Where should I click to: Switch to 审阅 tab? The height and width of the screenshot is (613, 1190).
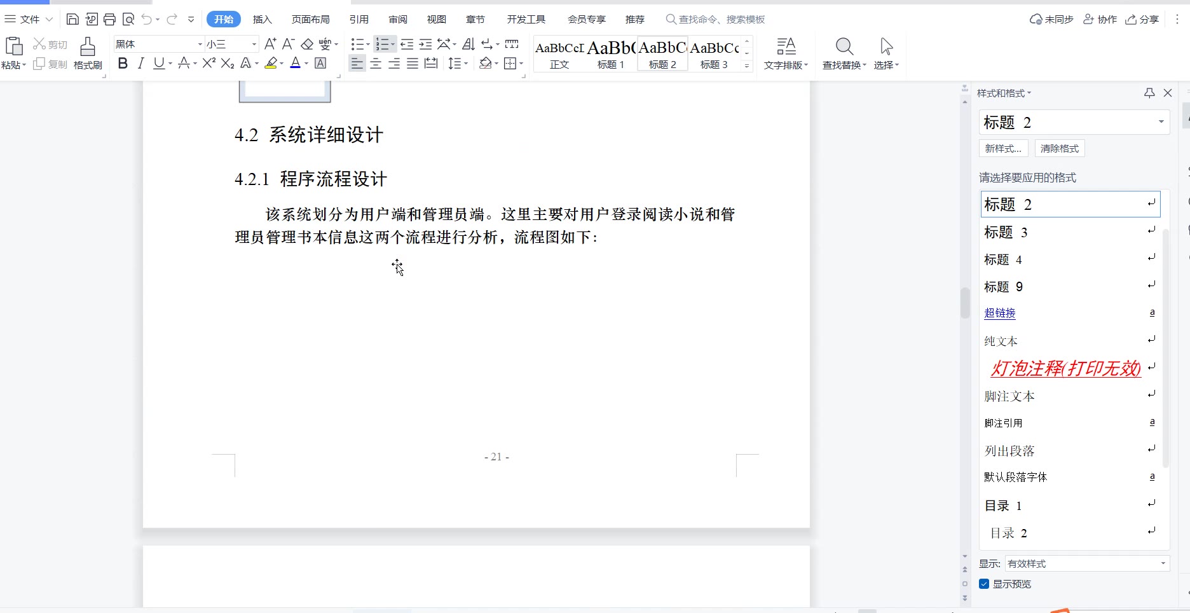tap(398, 20)
